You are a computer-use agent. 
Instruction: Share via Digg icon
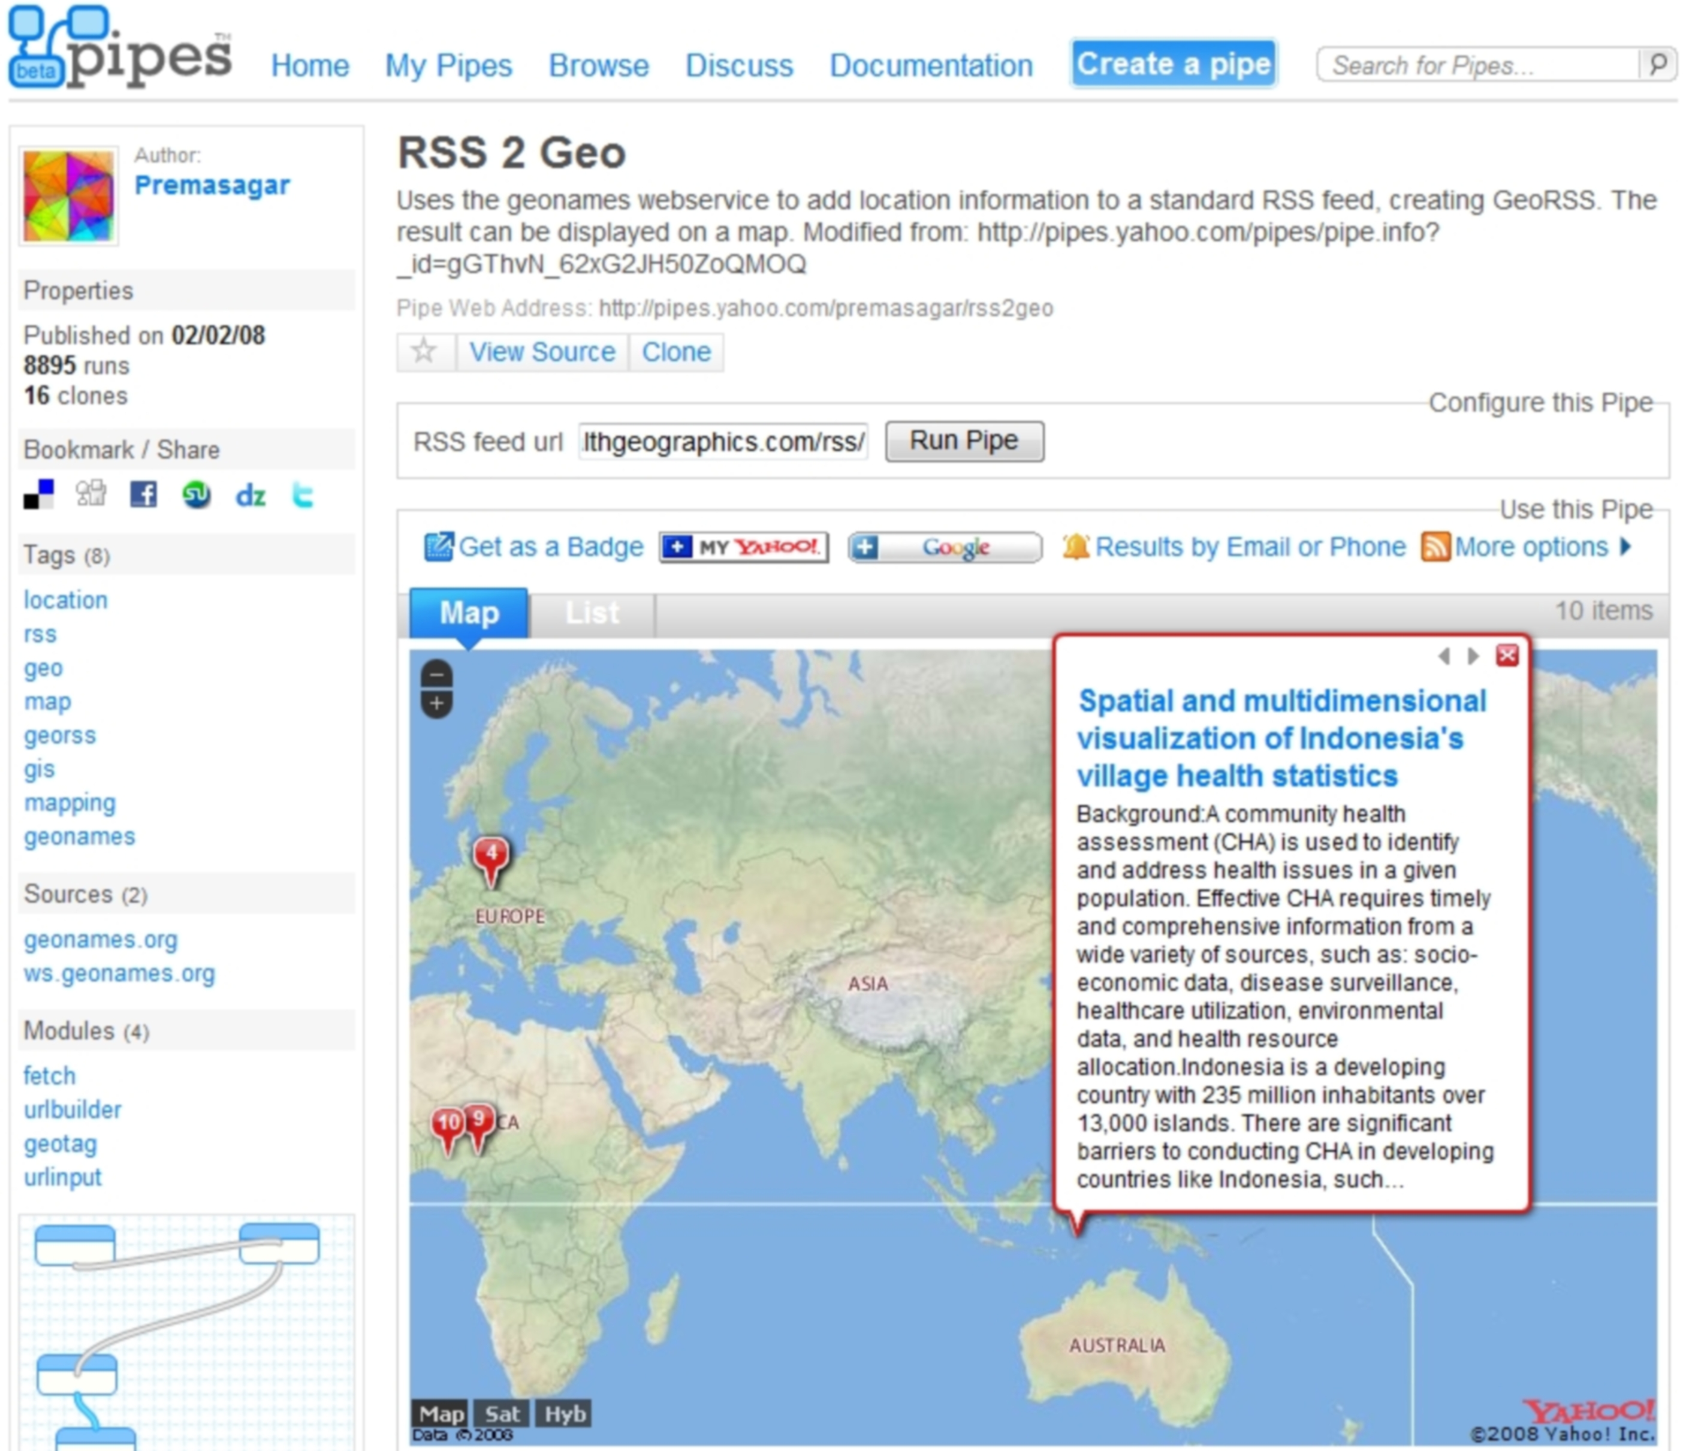click(90, 493)
